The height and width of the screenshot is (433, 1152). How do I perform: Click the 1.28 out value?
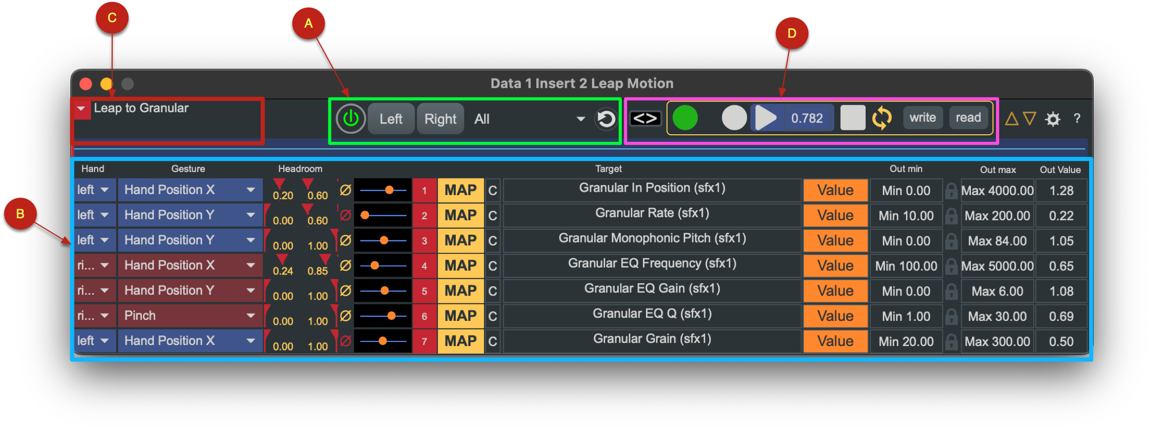click(x=1061, y=191)
